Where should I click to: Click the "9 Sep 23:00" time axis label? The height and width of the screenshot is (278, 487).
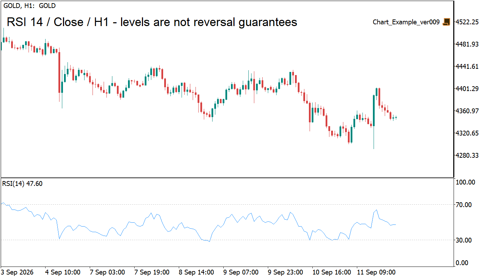click(x=286, y=272)
